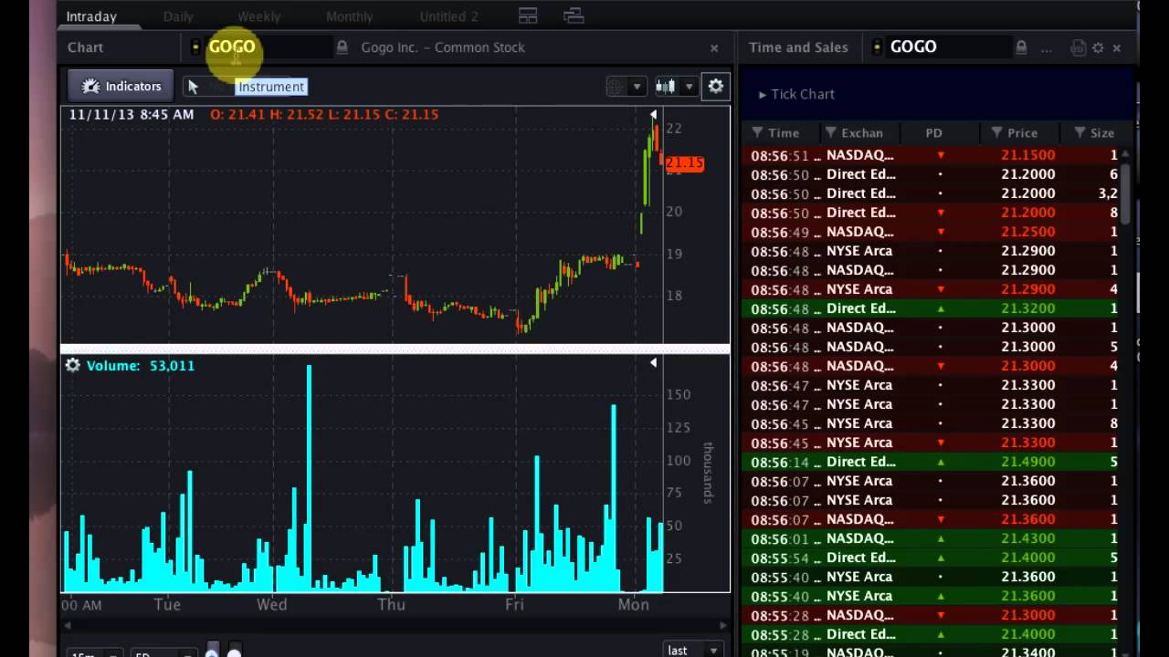Collapse the price pane with its arrow
Viewport: 1169px width, 657px height.
click(x=653, y=115)
